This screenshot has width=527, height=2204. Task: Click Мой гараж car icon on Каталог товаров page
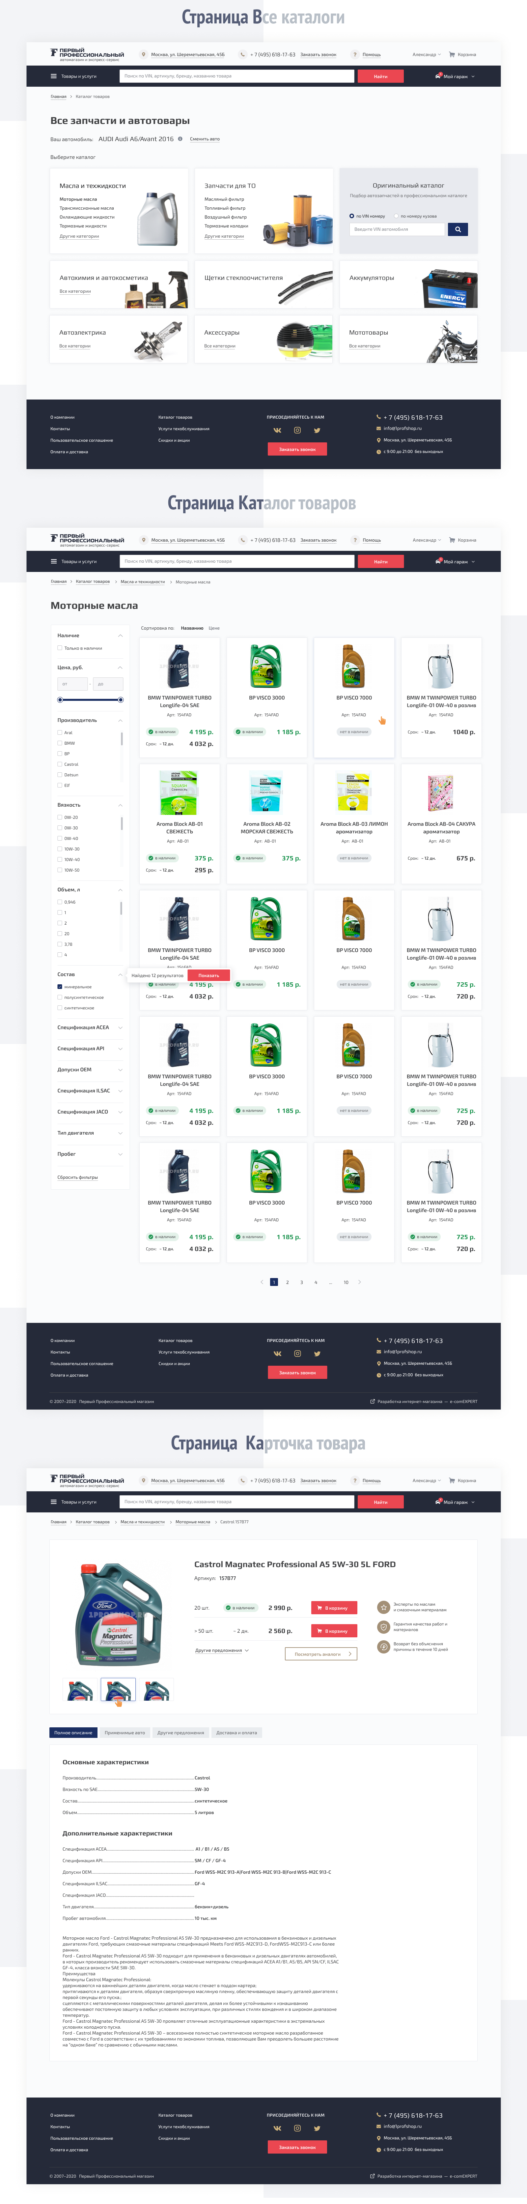438,561
